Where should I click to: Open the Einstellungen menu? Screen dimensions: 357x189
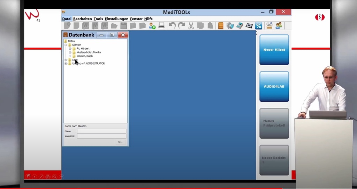point(116,19)
